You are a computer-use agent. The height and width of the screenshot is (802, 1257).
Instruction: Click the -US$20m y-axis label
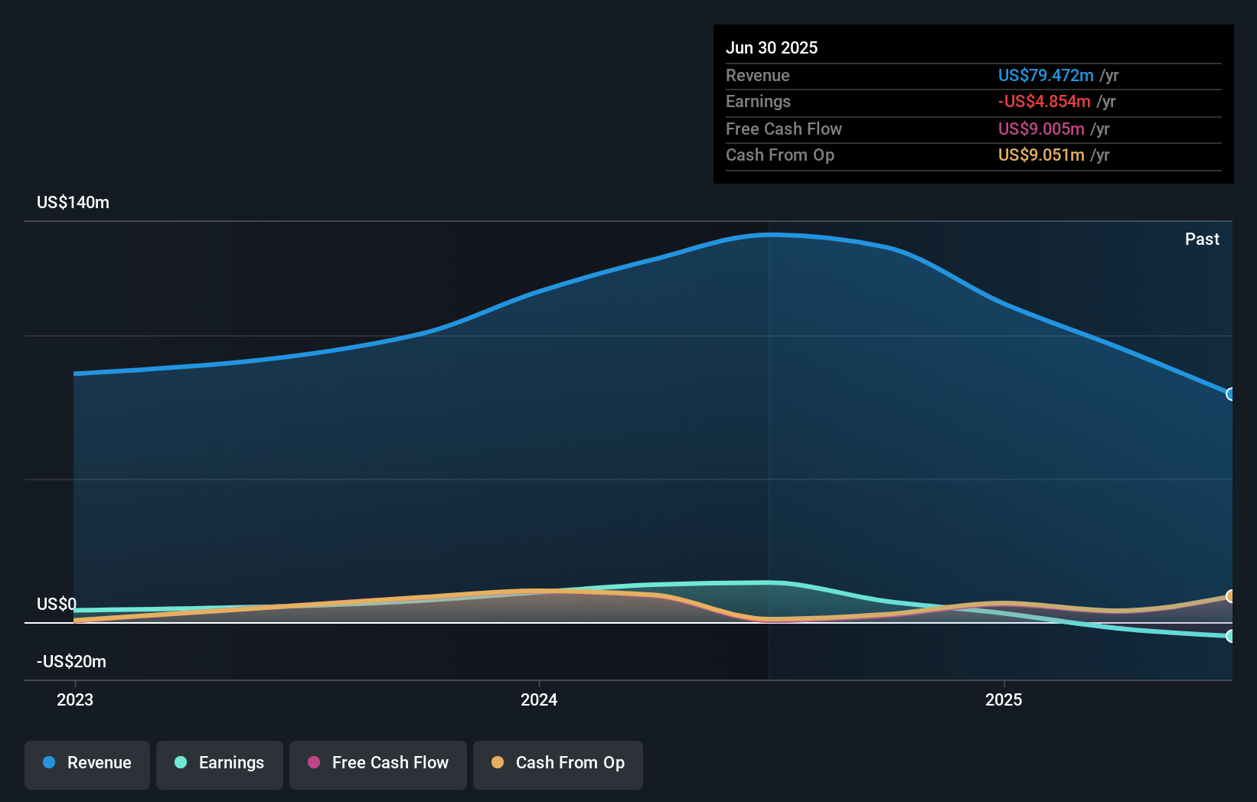coord(71,661)
